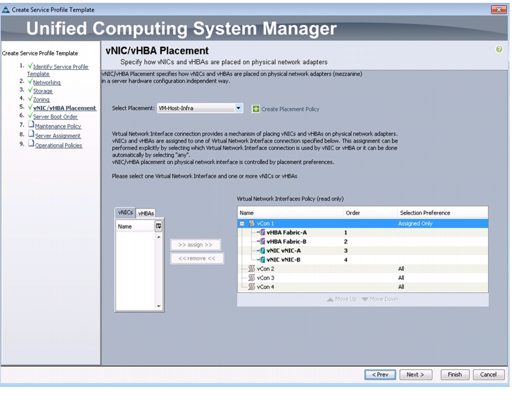Click the Name header in vNICs list
Viewport: 512px width, 402px height.
coord(135,226)
